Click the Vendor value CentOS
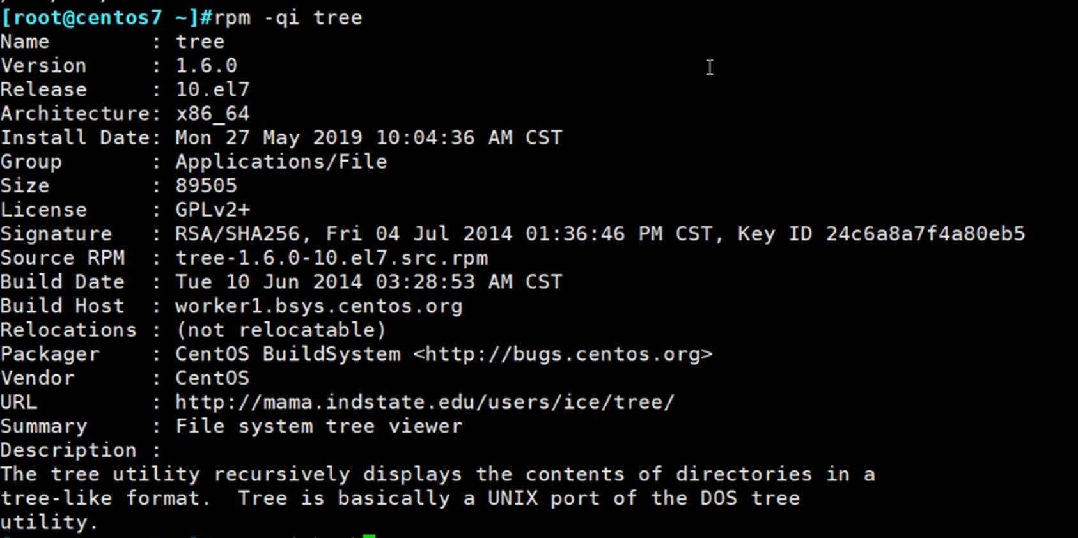1078x538 pixels. (x=212, y=378)
